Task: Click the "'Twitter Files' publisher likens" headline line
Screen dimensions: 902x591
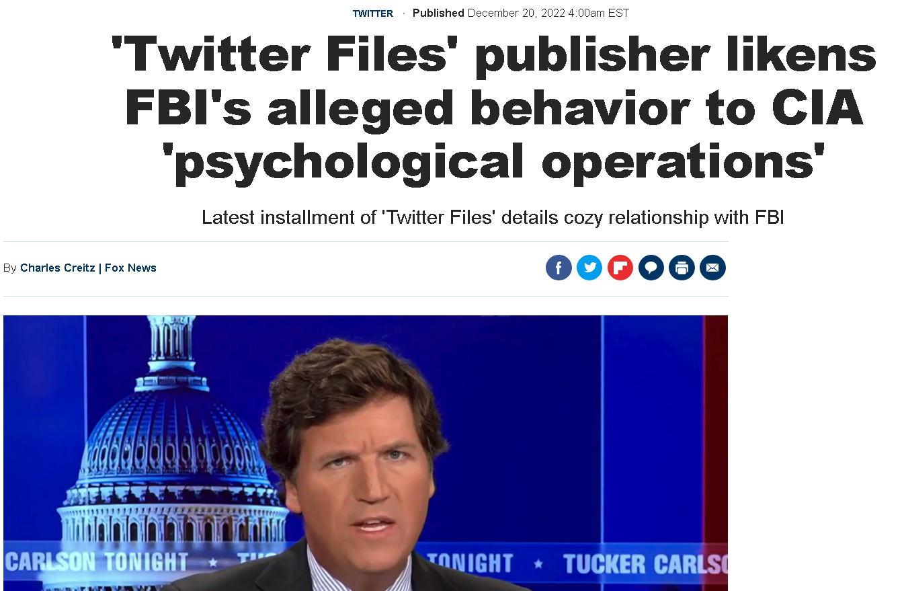Action: coord(494,55)
